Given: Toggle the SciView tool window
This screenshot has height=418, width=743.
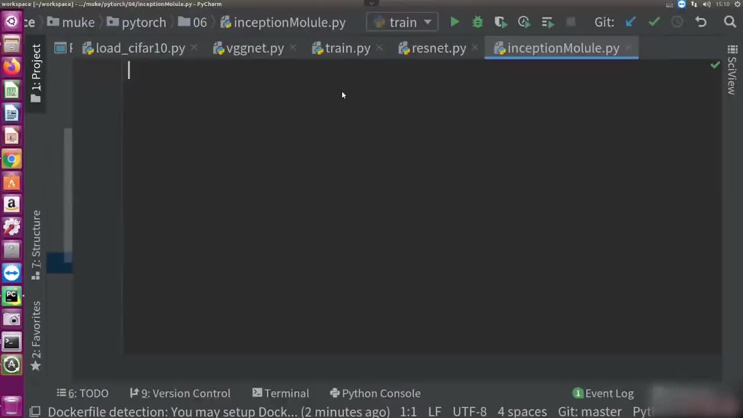Looking at the screenshot, I should (732, 70).
